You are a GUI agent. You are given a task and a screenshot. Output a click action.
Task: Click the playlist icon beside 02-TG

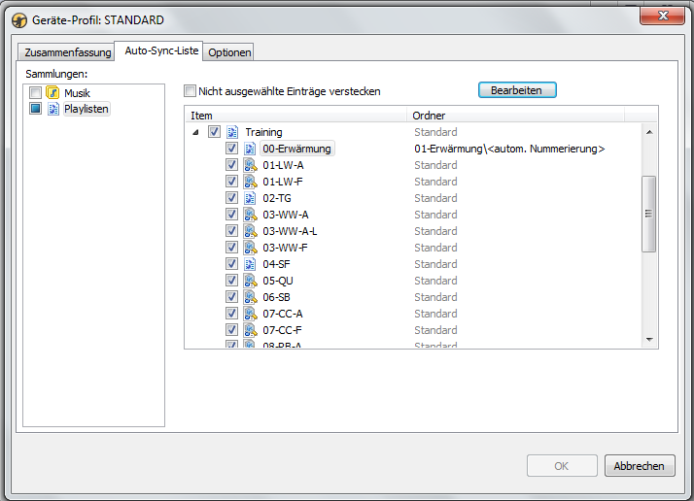pyautogui.click(x=250, y=198)
